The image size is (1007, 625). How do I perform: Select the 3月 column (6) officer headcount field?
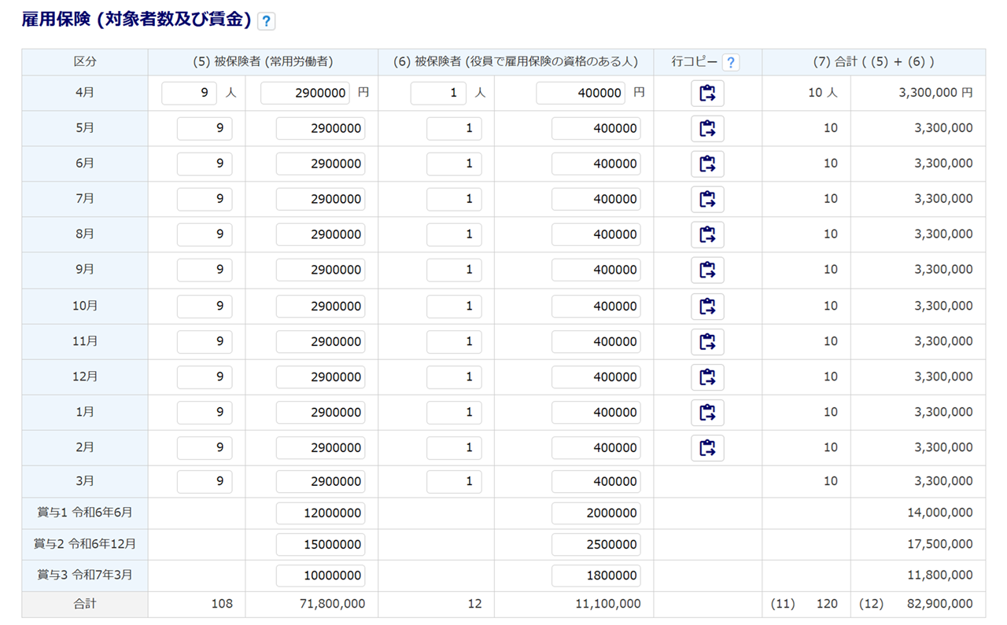(454, 481)
